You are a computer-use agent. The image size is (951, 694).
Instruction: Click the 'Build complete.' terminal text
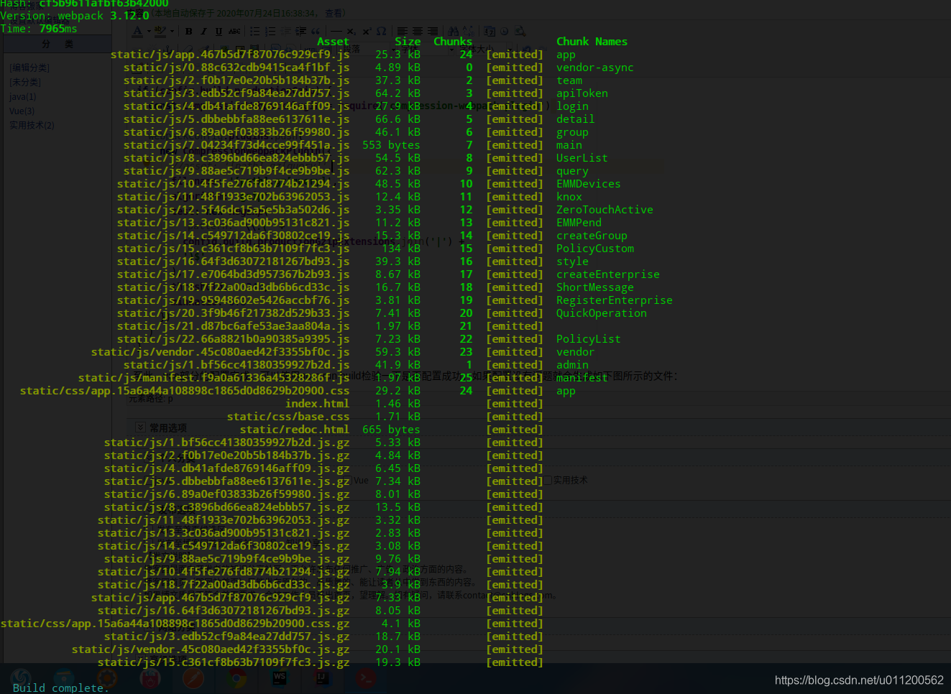pos(60,688)
